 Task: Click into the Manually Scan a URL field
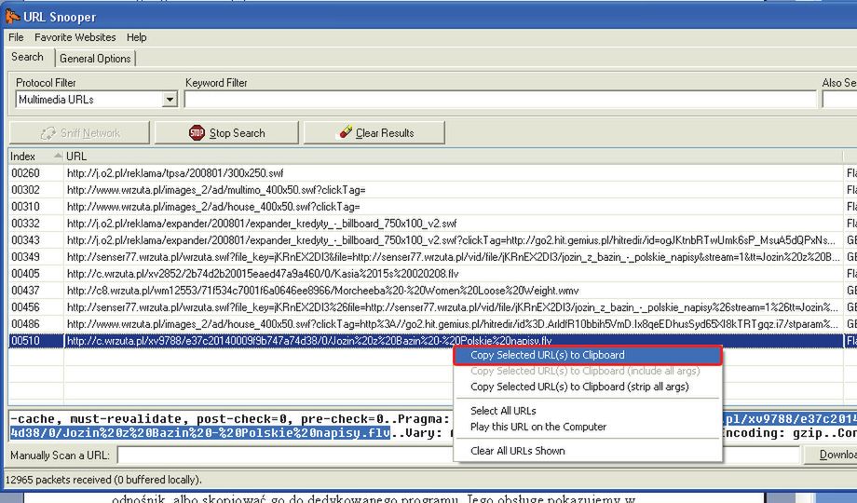[x=459, y=455]
